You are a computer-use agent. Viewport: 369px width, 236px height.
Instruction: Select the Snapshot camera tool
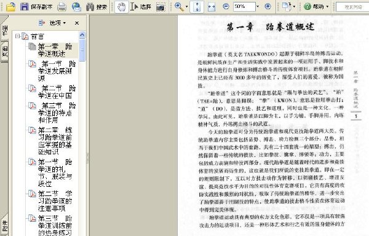(x=161, y=7)
